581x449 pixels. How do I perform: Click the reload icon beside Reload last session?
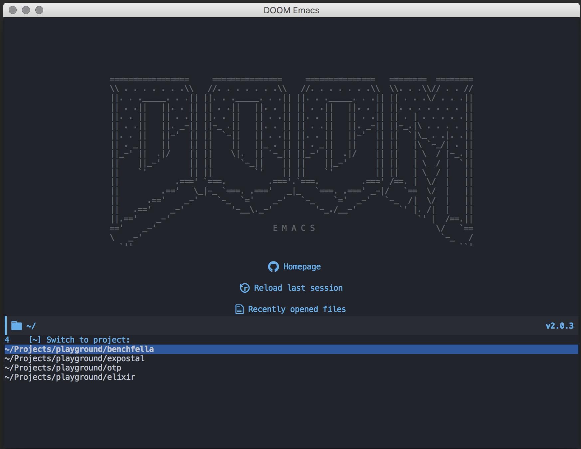point(245,288)
